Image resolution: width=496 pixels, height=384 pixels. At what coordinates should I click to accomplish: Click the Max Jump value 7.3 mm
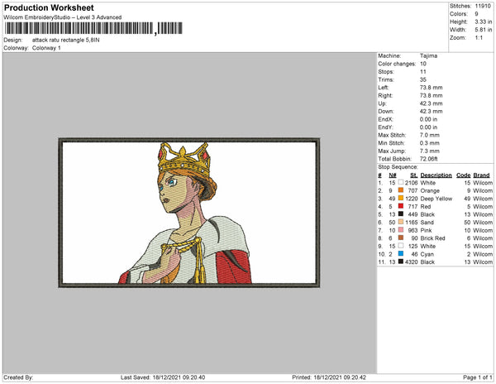pos(430,151)
